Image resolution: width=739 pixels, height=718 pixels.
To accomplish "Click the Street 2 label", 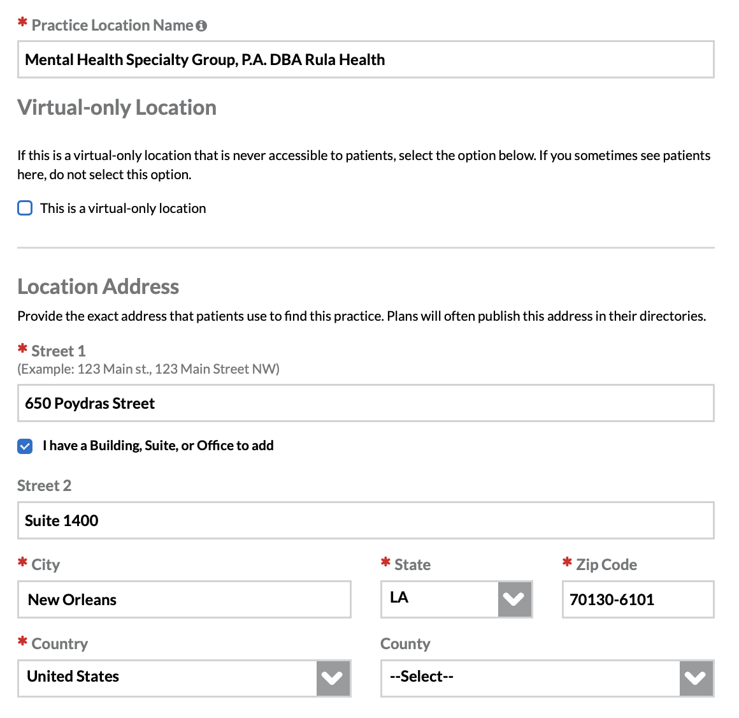I will [45, 486].
